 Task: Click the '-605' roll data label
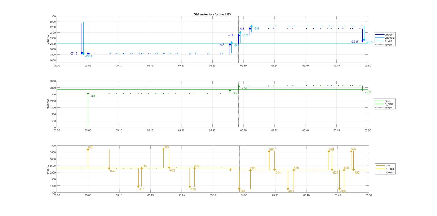pyautogui.click(x=193, y=190)
